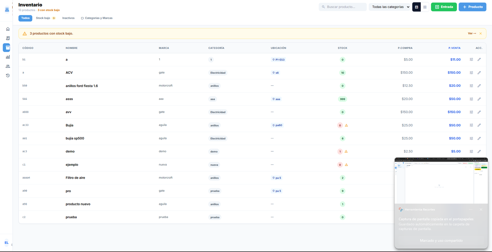Open the three-dot menu in Recortes notification

click(x=471, y=210)
